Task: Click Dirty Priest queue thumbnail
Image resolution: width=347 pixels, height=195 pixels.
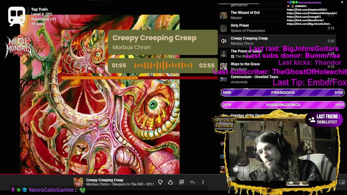Action: point(223,28)
